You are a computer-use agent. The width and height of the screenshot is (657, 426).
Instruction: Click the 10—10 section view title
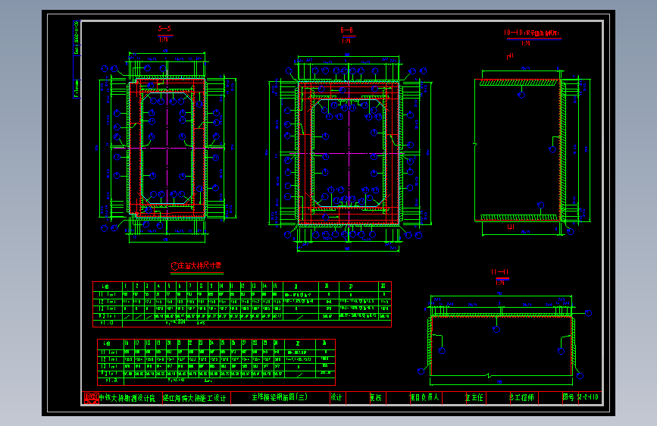tap(532, 33)
